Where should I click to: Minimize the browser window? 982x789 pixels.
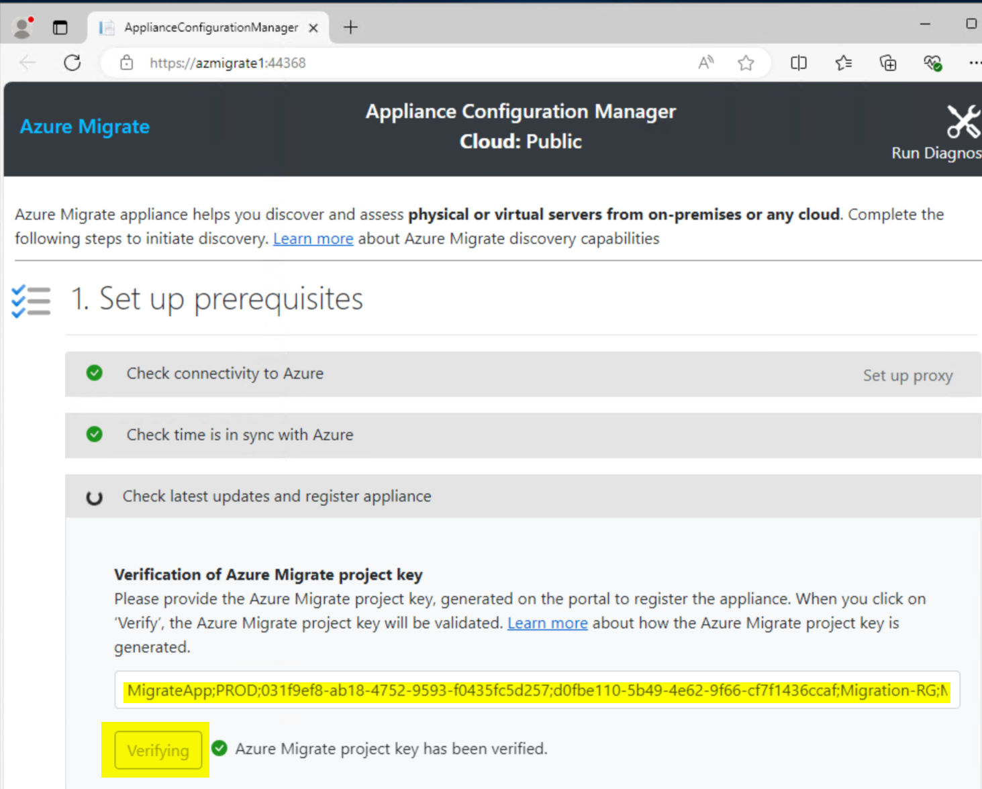coord(925,23)
